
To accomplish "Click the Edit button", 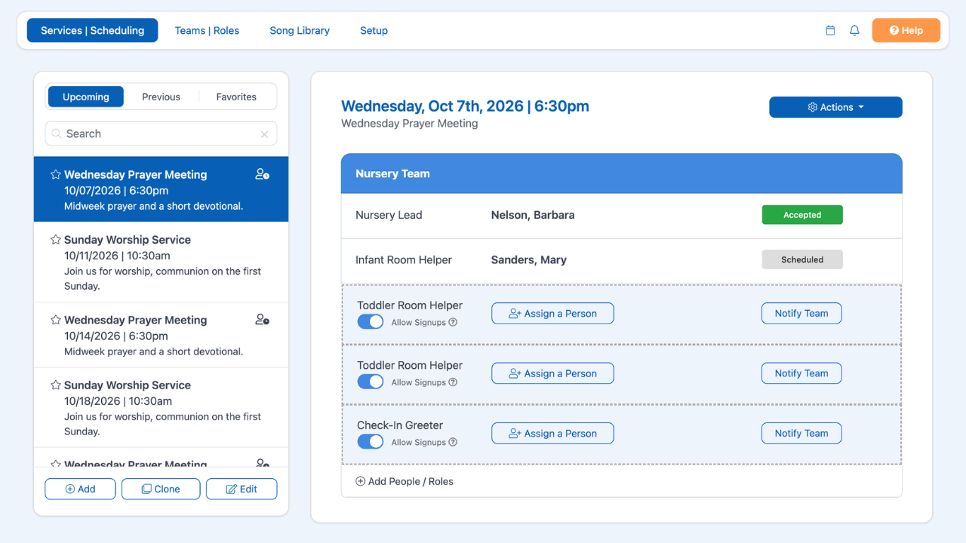I will tap(241, 489).
